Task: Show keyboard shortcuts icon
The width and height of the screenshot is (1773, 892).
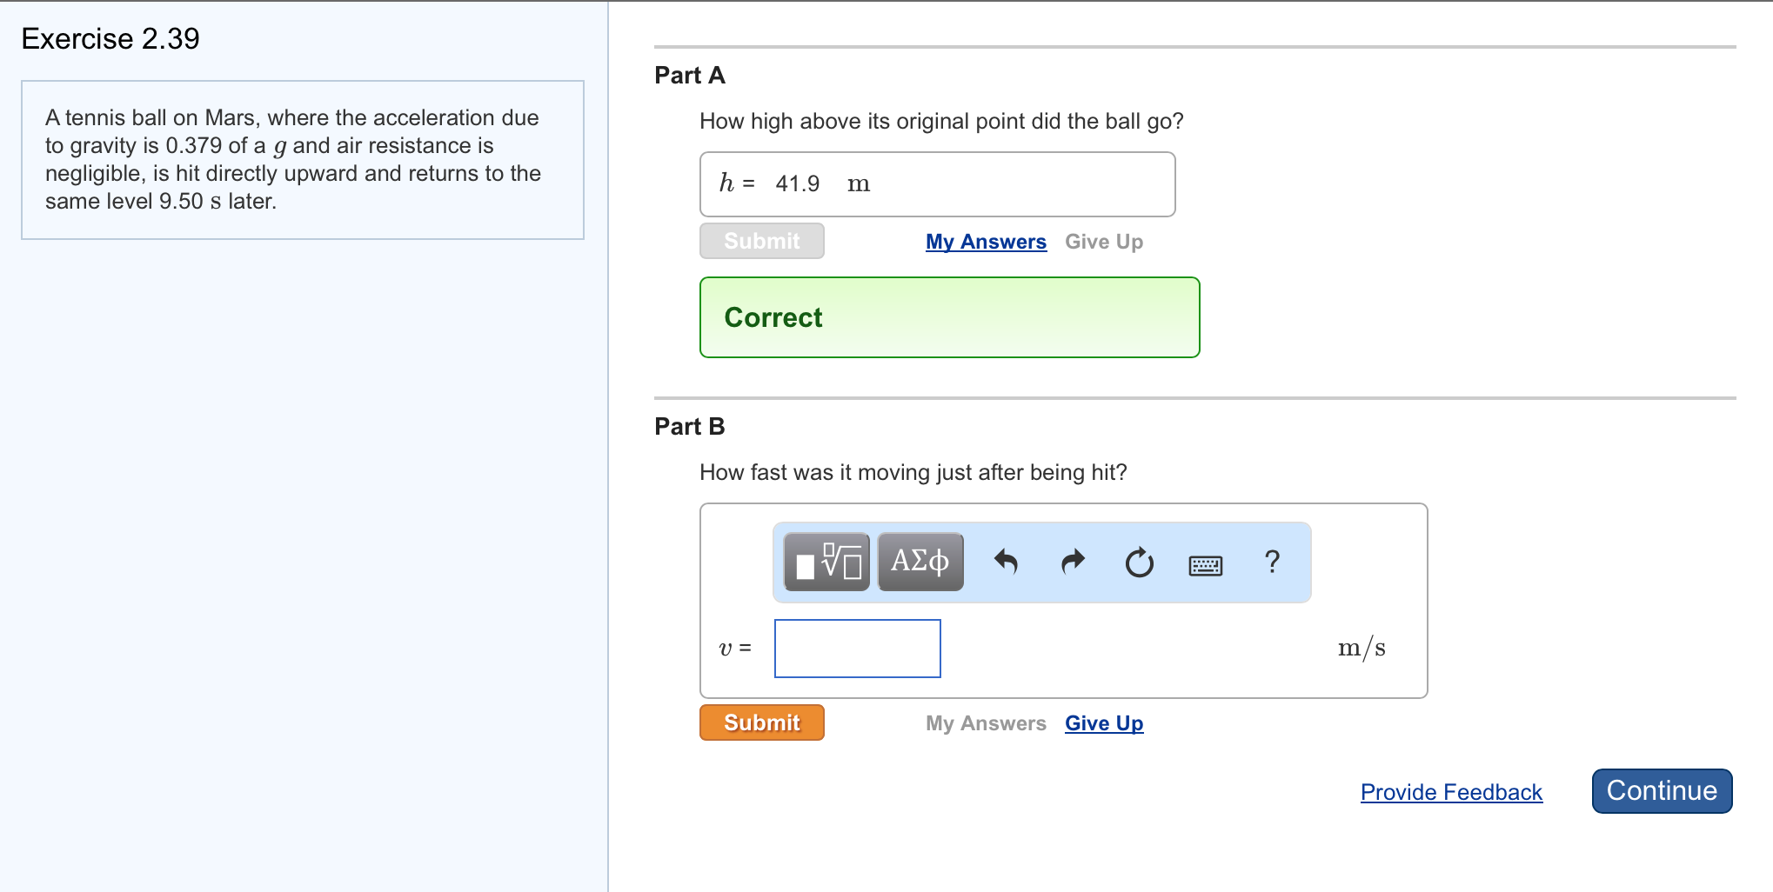Action: [x=1205, y=565]
